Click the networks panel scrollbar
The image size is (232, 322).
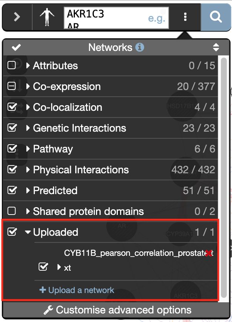point(223,178)
